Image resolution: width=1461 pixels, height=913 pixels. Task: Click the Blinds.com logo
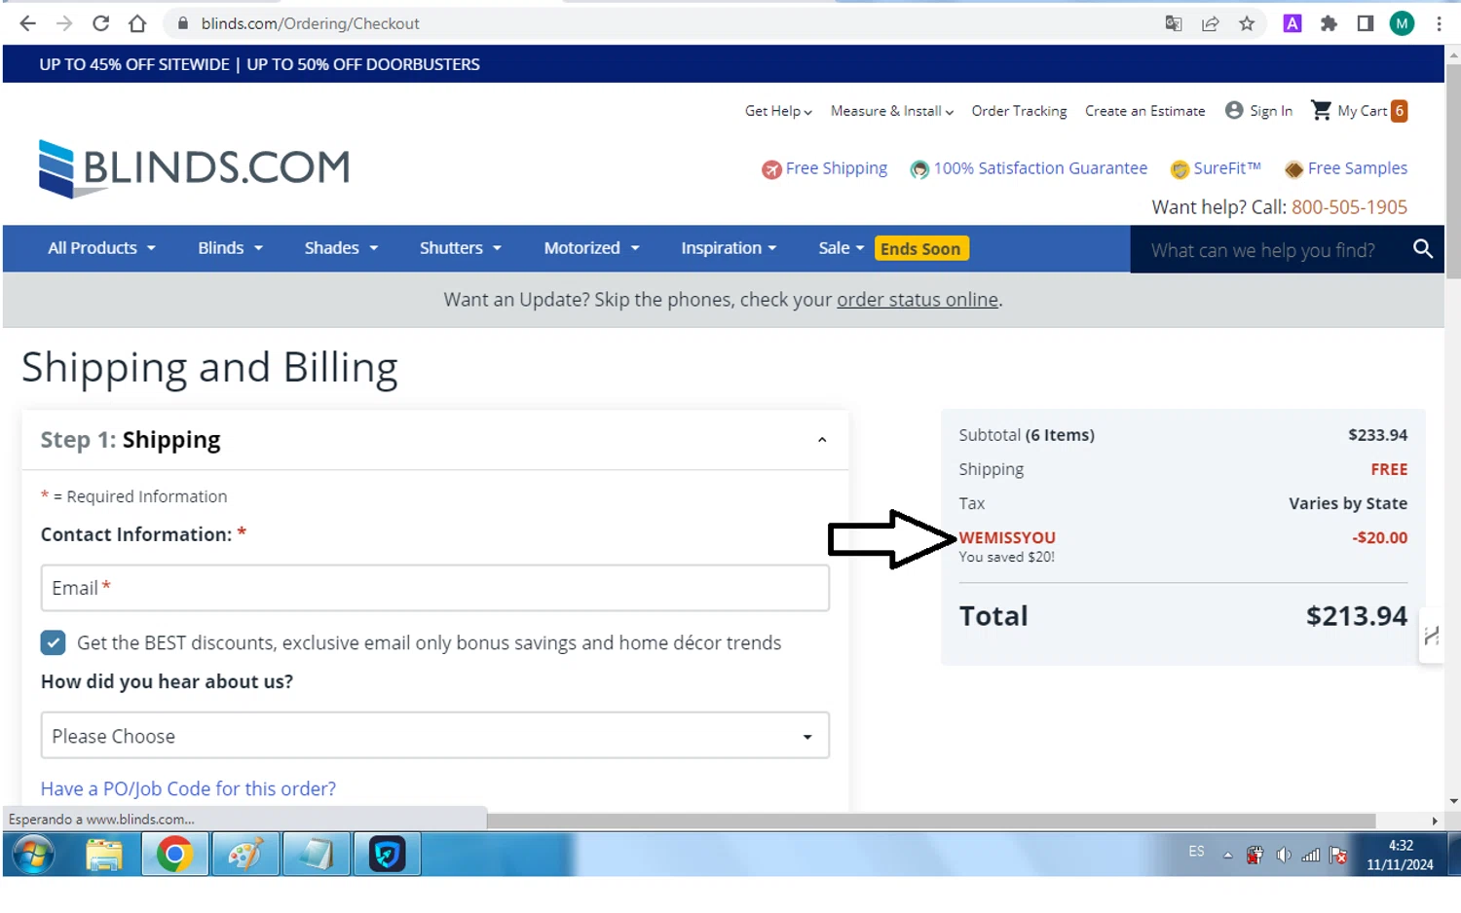194,168
